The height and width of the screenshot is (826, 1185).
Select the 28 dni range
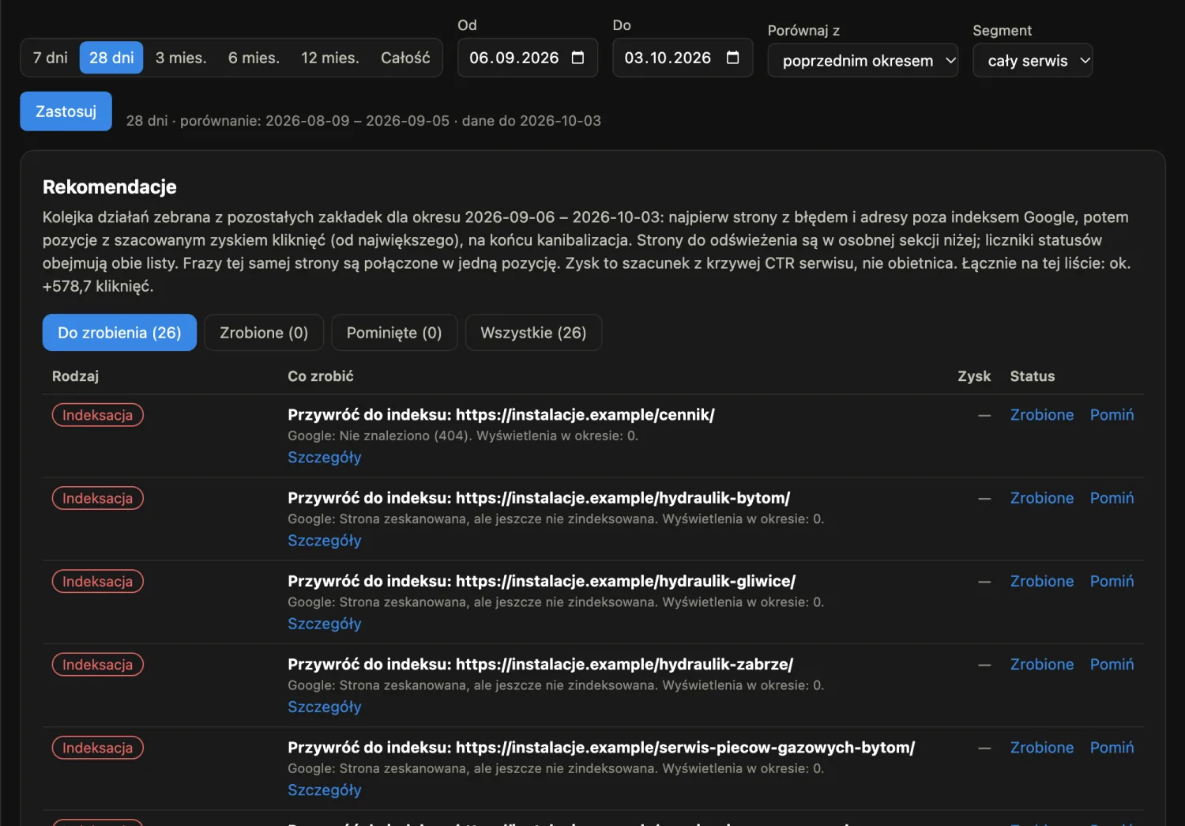(x=111, y=58)
